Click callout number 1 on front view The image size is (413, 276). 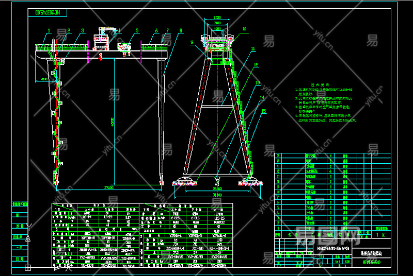tap(49, 31)
